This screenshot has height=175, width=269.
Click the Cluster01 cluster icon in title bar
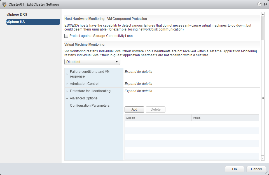click(x=4, y=4)
